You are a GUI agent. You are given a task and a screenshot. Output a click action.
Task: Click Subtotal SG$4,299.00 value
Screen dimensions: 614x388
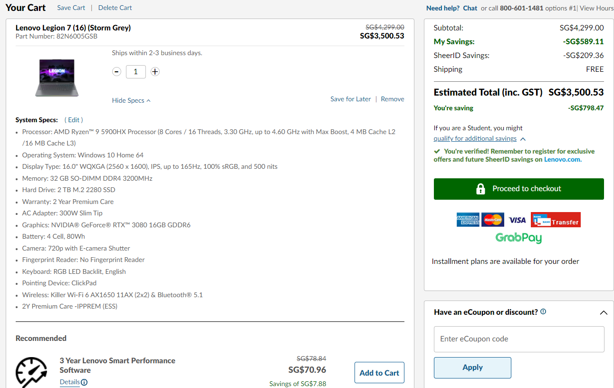[582, 28]
